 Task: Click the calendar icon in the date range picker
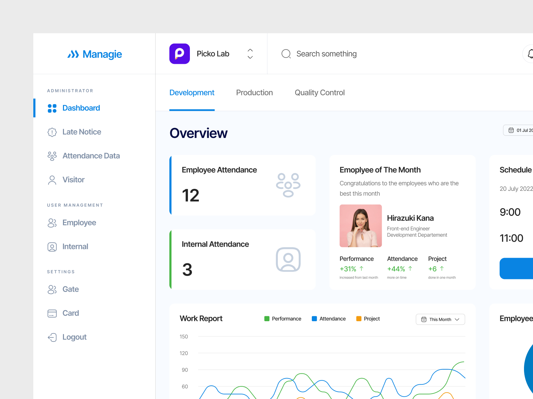point(511,130)
